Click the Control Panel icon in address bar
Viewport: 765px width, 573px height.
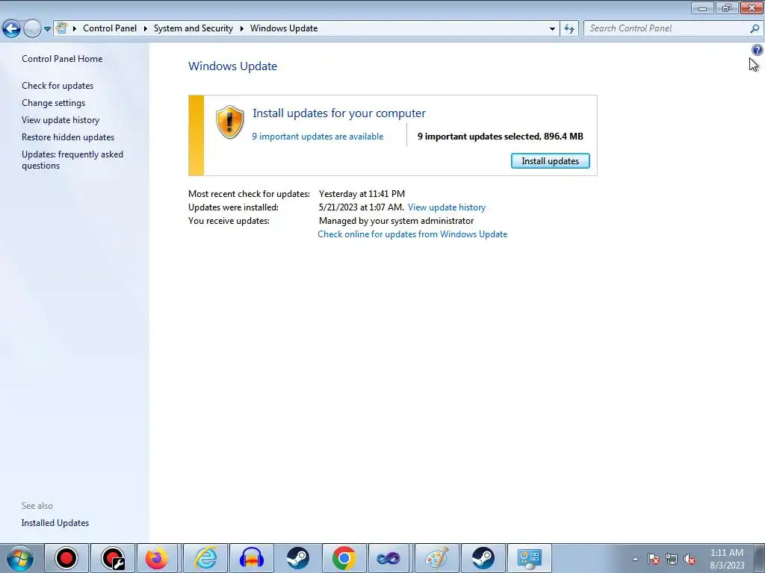tap(61, 28)
